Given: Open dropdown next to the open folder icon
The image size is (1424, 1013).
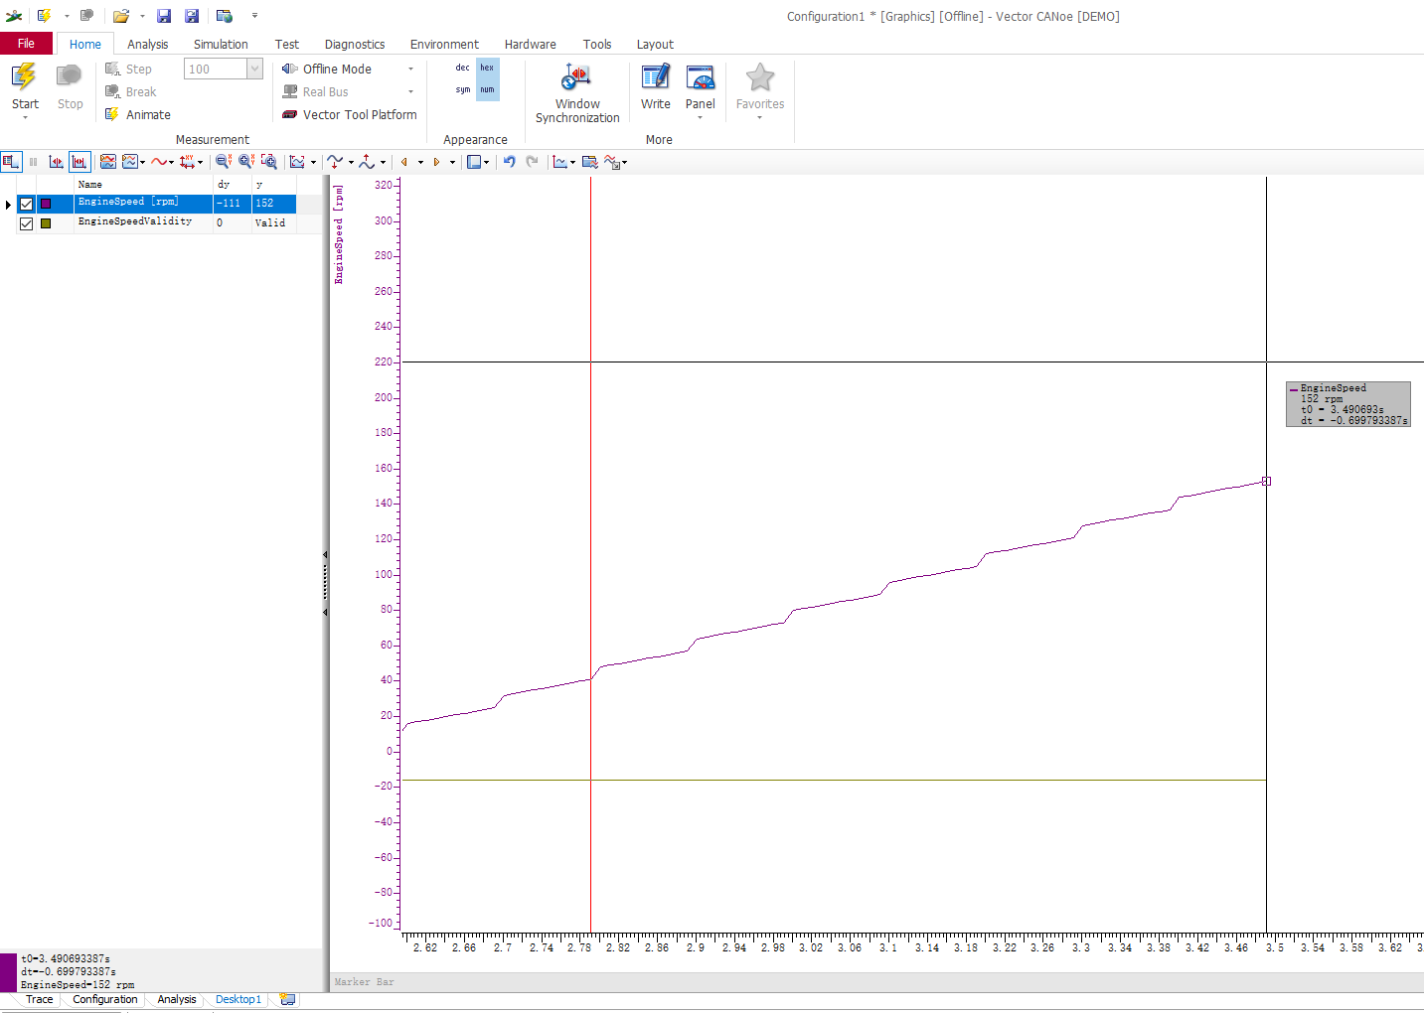Looking at the screenshot, I should pyautogui.click(x=142, y=16).
